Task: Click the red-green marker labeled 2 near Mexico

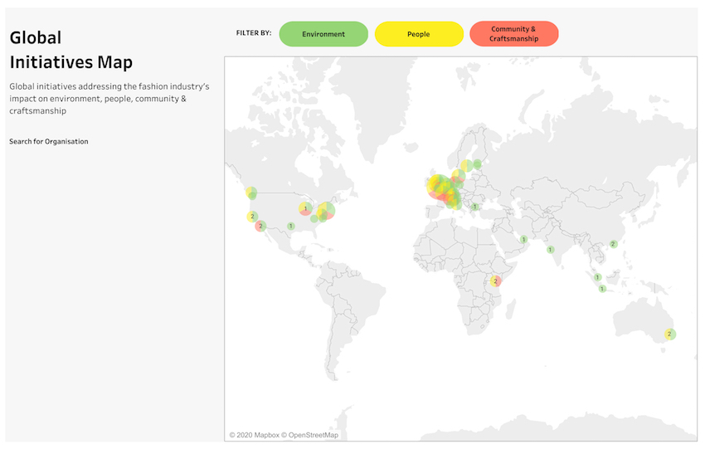Action: tap(260, 225)
